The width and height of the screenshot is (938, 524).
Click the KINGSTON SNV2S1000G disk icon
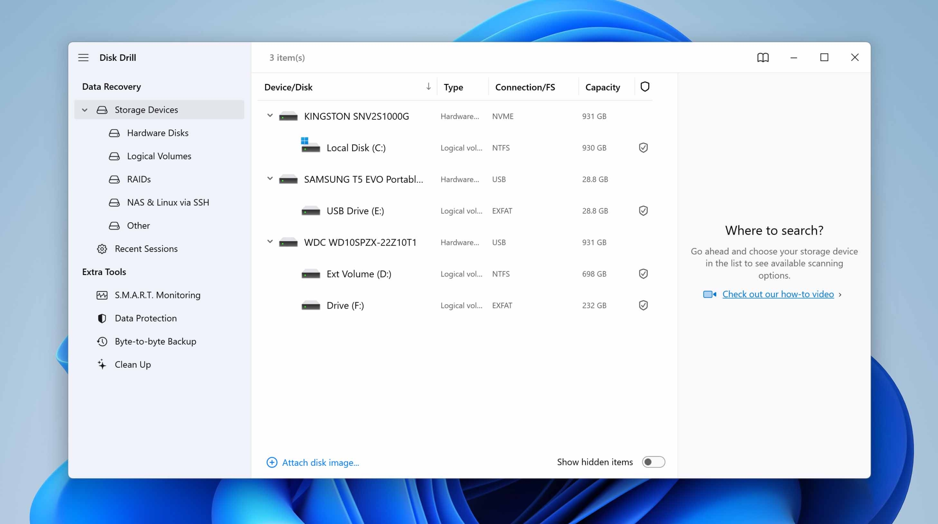pyautogui.click(x=288, y=116)
